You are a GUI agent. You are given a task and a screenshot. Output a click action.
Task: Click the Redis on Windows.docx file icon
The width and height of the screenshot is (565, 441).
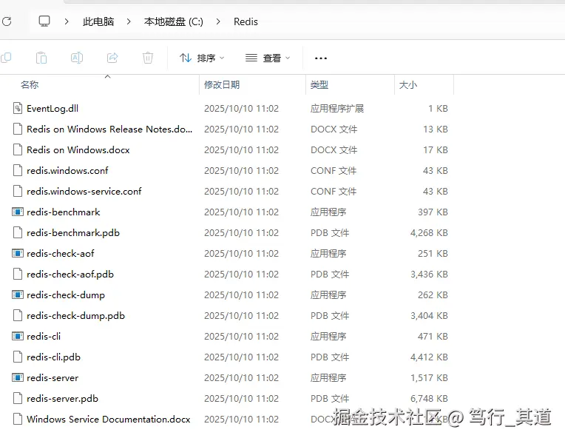click(18, 149)
